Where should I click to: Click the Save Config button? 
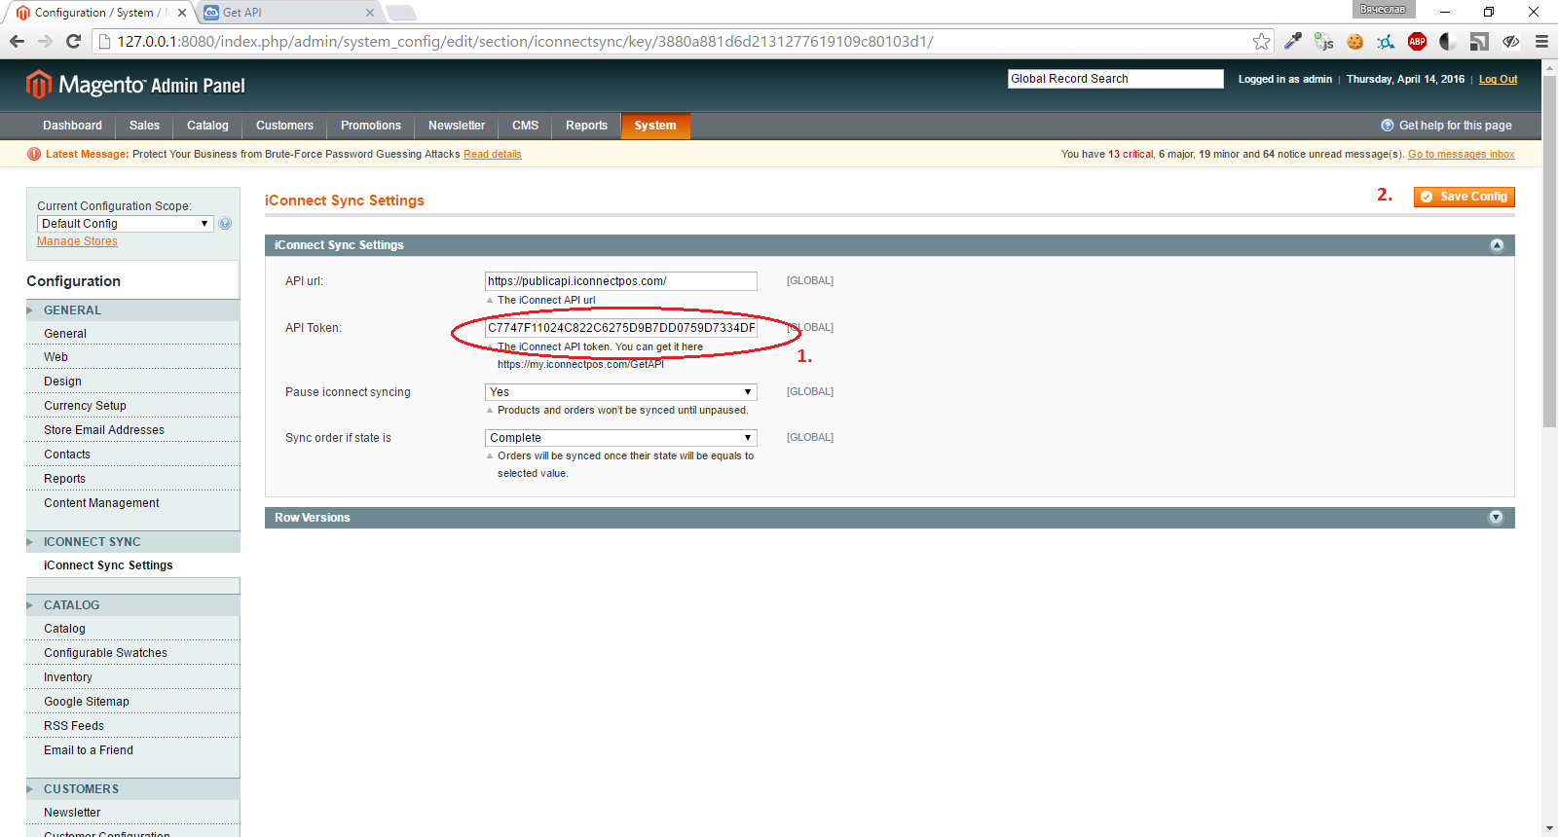[x=1464, y=197]
